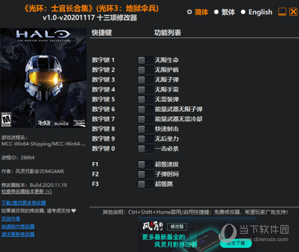The height and width of the screenshot is (252, 299).
Task: Minimize the trainer window
Action: [282, 12]
